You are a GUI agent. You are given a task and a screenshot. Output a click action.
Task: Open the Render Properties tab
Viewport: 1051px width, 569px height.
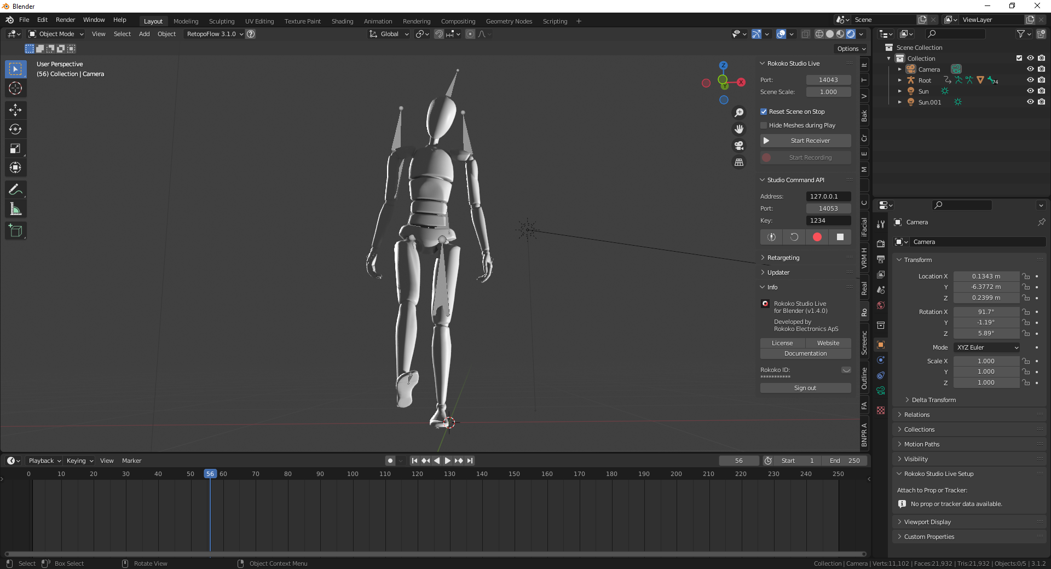point(881,243)
